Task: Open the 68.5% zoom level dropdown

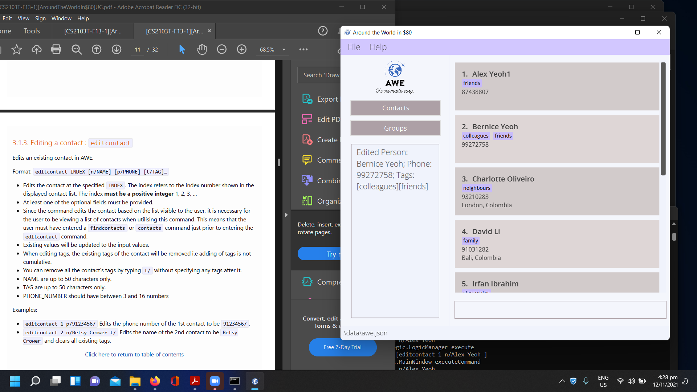Action: (284, 50)
